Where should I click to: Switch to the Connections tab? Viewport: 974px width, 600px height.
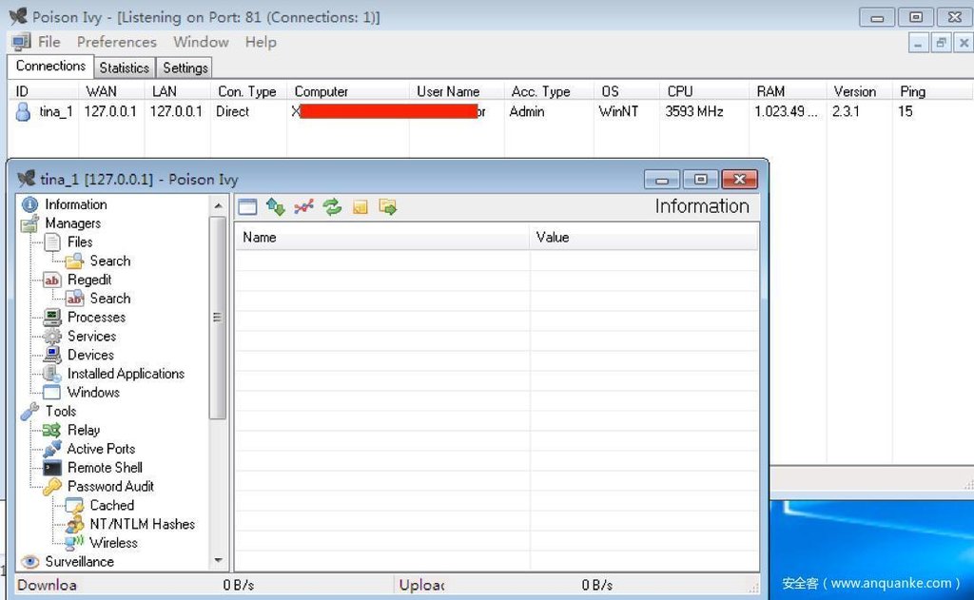[51, 66]
